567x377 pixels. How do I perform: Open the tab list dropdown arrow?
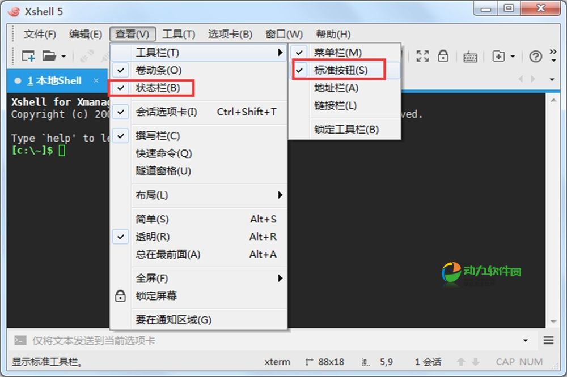(x=552, y=79)
